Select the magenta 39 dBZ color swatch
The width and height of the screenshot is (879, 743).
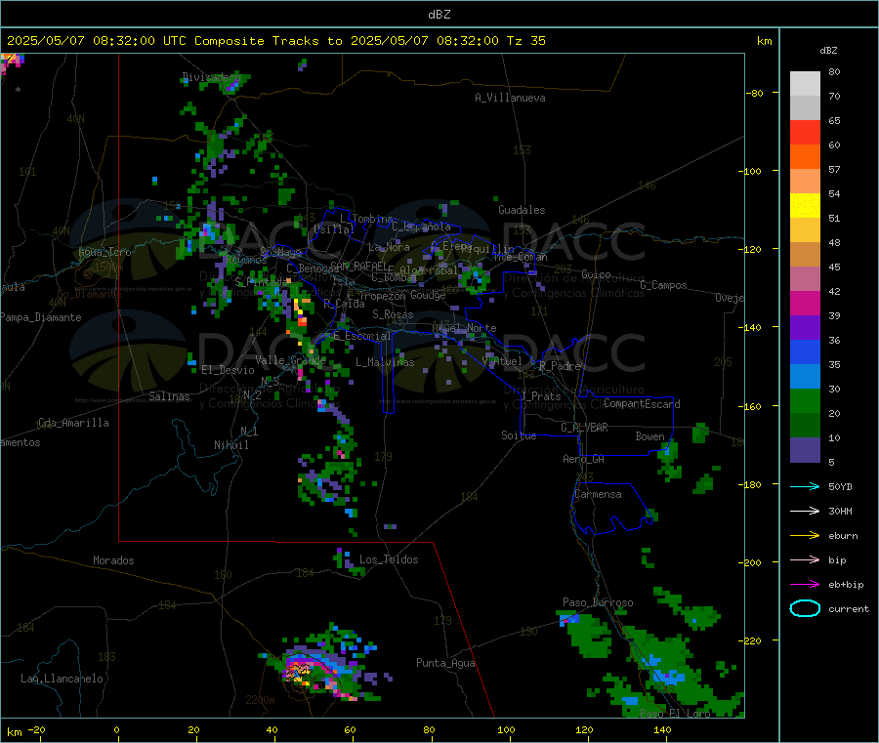805,303
